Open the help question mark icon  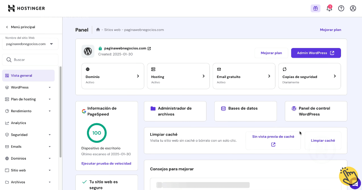pos(341,8)
